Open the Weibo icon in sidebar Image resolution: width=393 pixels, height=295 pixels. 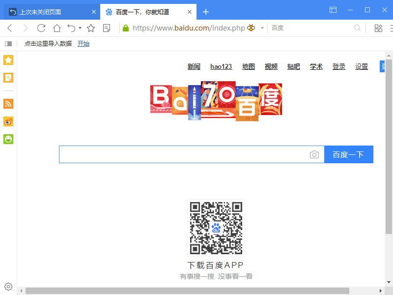tap(8, 121)
